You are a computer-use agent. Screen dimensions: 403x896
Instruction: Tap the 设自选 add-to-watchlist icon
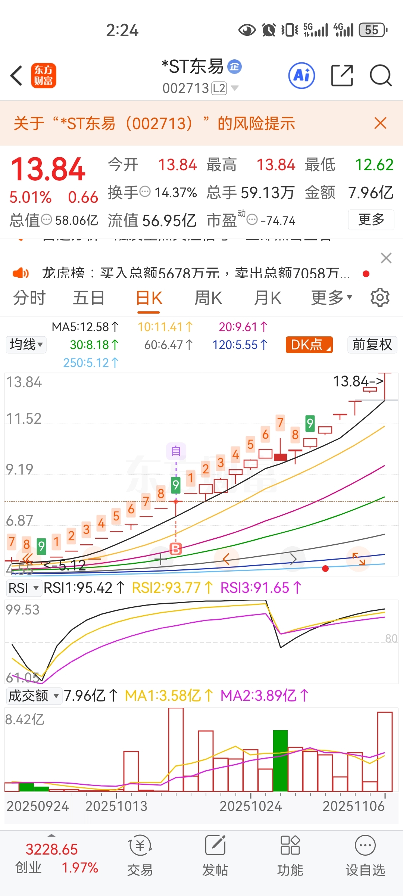[365, 856]
